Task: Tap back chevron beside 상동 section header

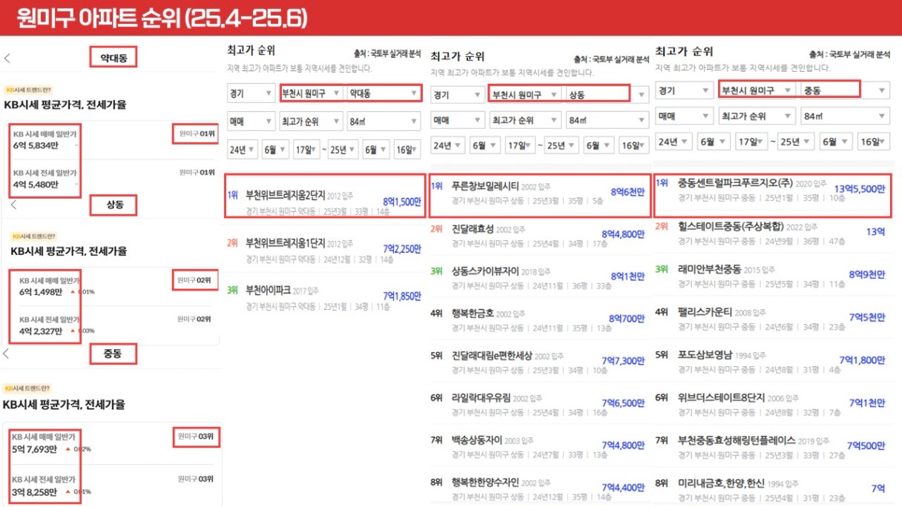Action: [13, 205]
